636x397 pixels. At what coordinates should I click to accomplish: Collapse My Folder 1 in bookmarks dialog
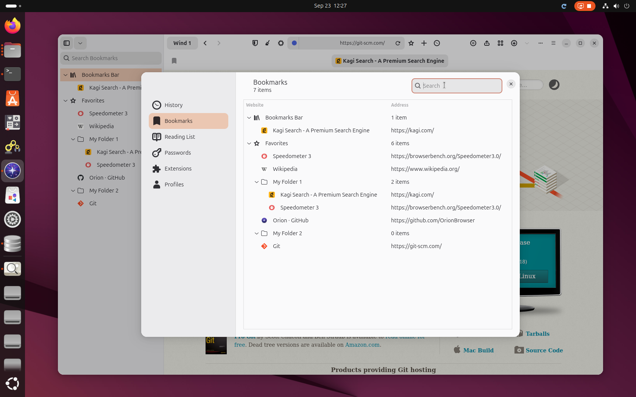click(257, 182)
